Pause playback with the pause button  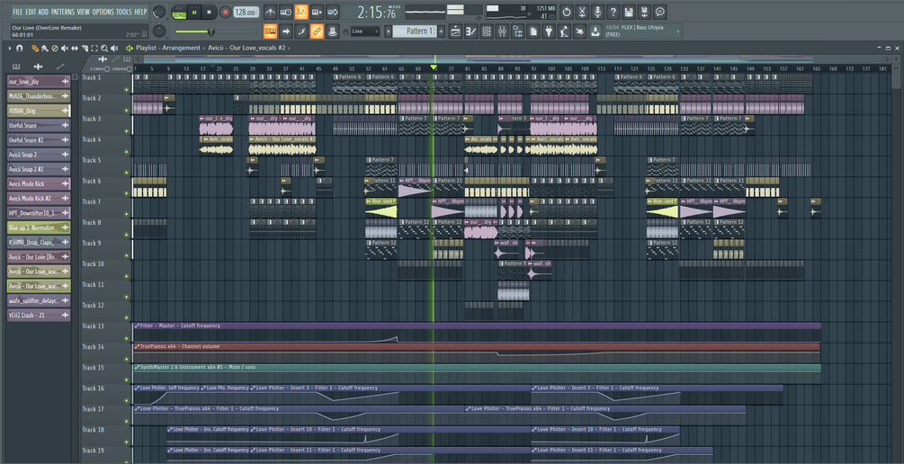click(x=193, y=12)
